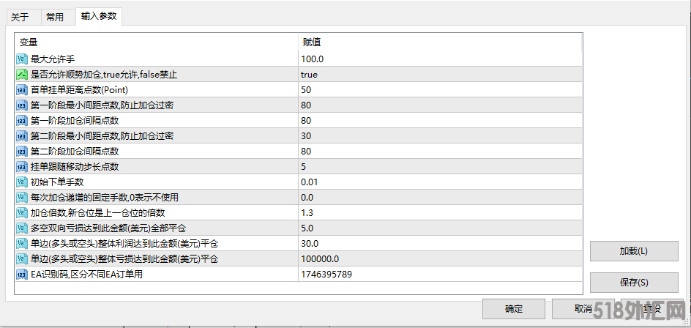Screen dimensions: 691x328
Task: Click the icon beside 挂单跟随移动步长点数
Action: 22,167
